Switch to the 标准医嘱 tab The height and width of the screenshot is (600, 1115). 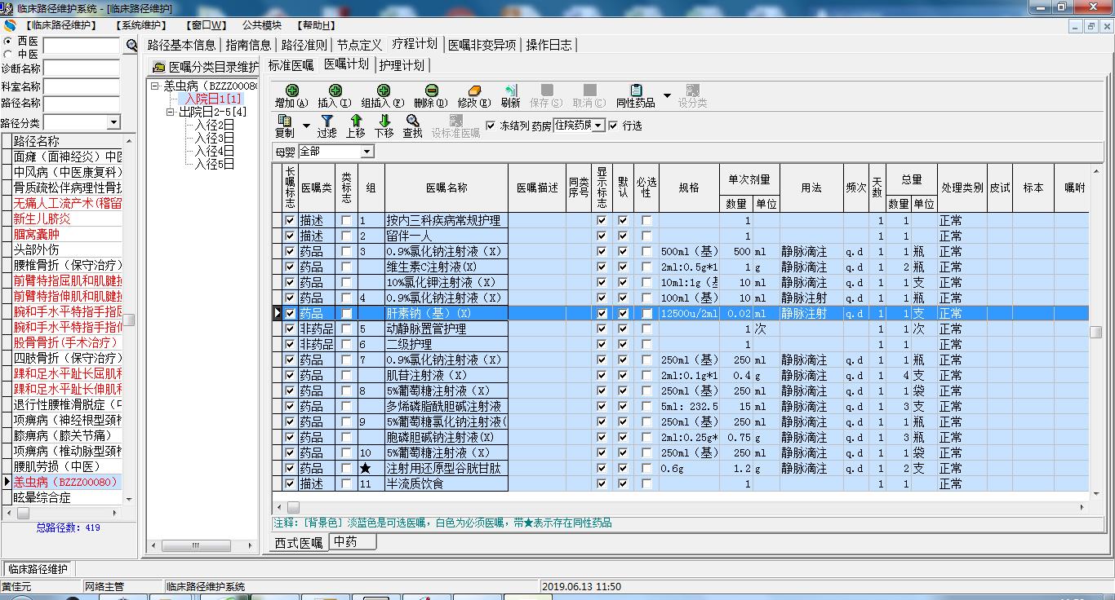291,65
